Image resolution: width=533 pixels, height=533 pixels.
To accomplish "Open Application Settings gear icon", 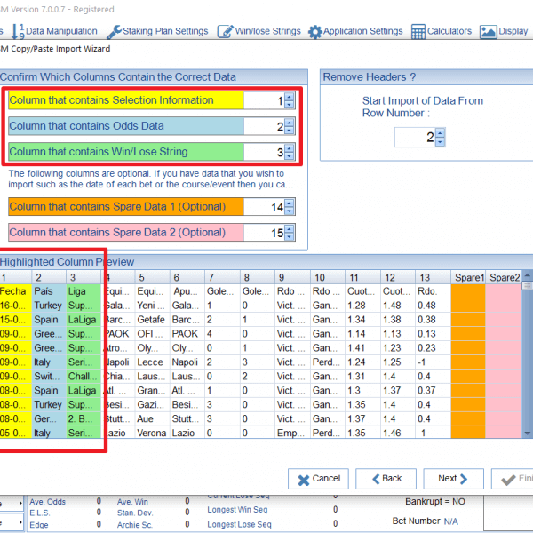I will pos(314,32).
